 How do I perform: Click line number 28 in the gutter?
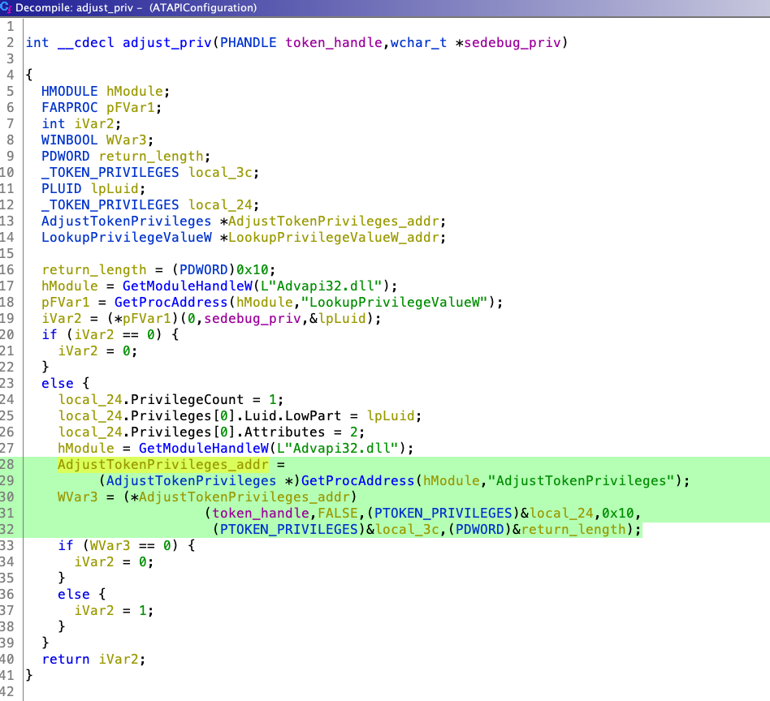(x=7, y=464)
